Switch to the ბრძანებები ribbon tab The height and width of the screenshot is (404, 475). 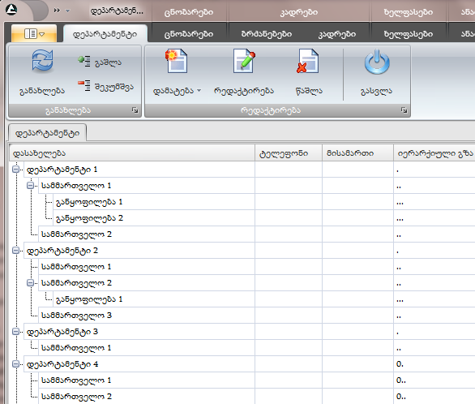click(267, 34)
